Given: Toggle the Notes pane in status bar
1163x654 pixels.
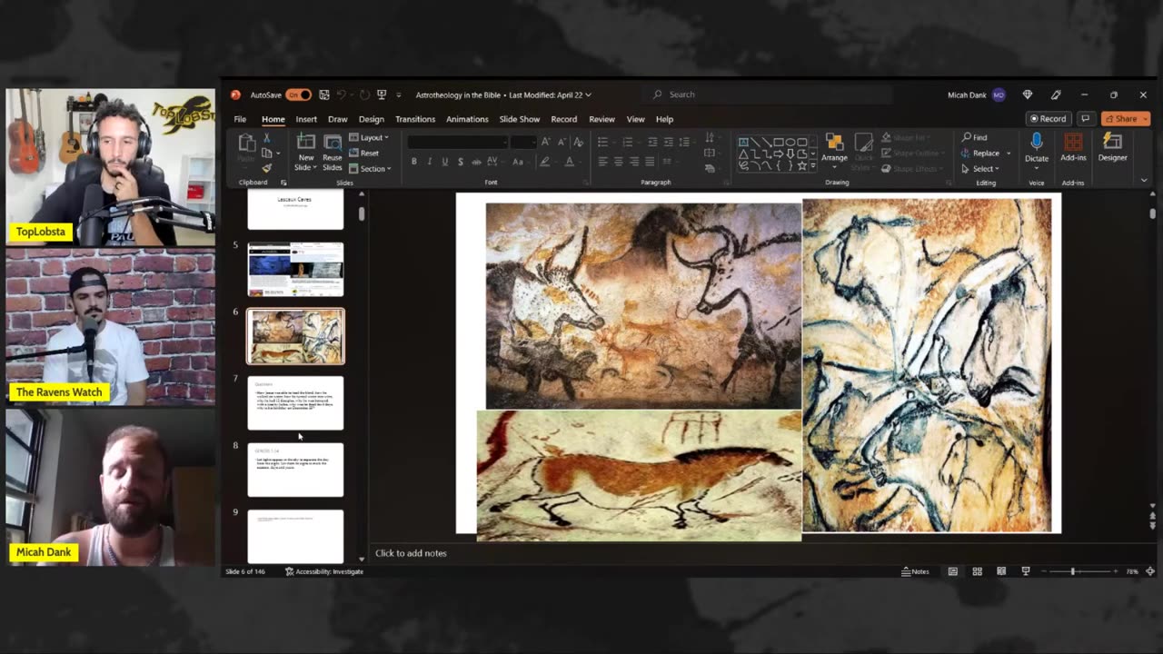Looking at the screenshot, I should (915, 571).
